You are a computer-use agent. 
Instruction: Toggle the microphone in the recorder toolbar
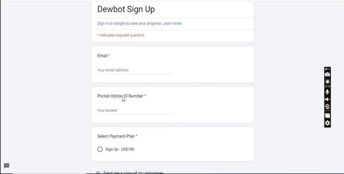tap(328, 92)
